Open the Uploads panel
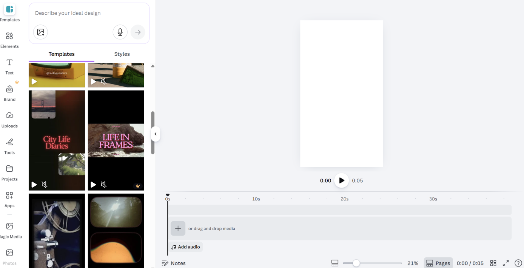 pyautogui.click(x=9, y=119)
